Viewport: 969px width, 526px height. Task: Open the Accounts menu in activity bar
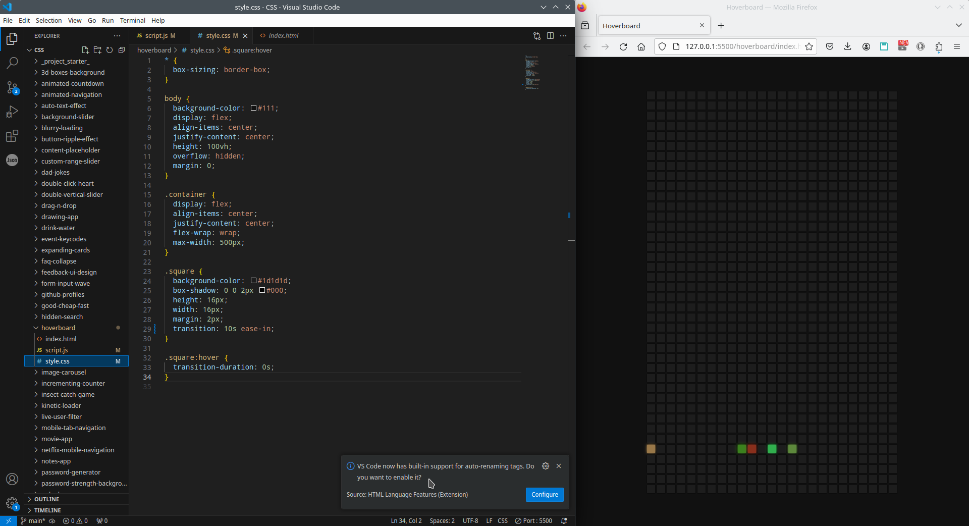[x=12, y=479]
